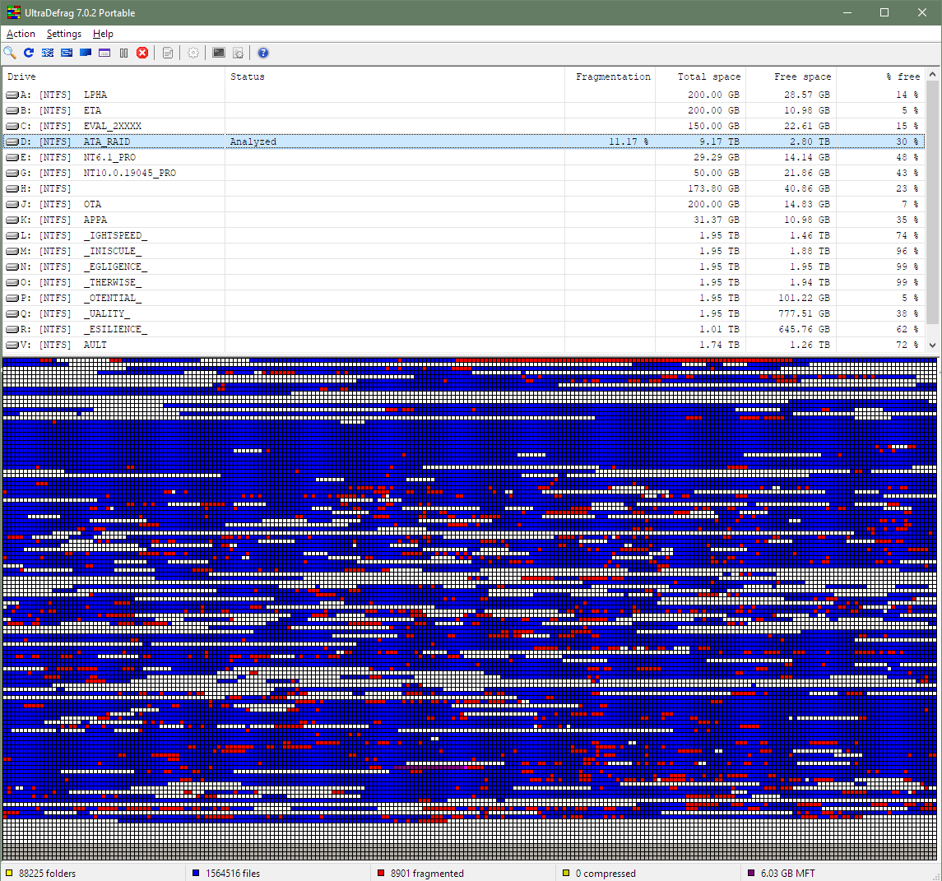Click the purple MFT legend swatch

tap(751, 873)
